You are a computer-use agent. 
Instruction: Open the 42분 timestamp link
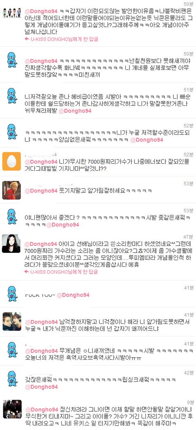(x=189, y=373)
